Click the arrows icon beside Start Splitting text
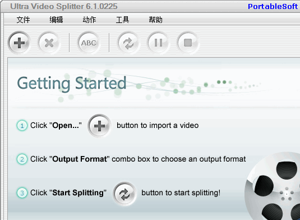The image size is (300, 220). click(x=124, y=194)
